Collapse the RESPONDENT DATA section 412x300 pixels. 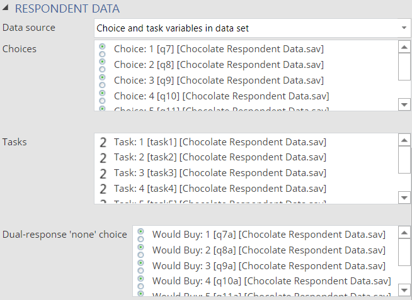coord(6,9)
